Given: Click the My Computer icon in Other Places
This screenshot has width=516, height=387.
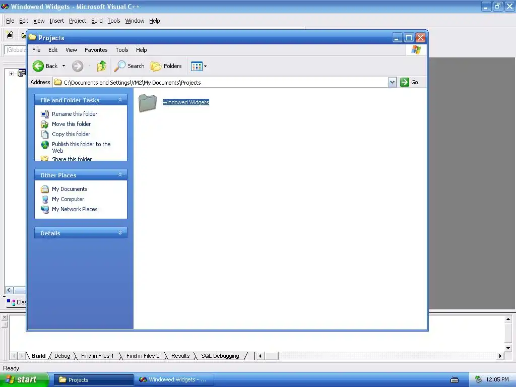Looking at the screenshot, I should point(45,200).
